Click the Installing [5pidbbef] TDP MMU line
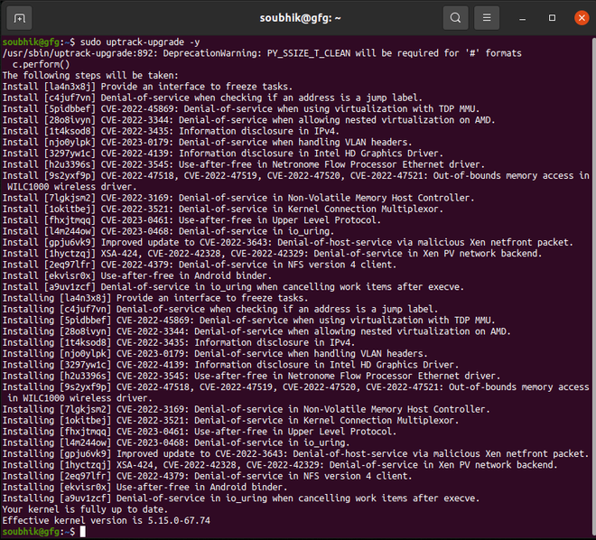The height and width of the screenshot is (540, 596). point(248,320)
